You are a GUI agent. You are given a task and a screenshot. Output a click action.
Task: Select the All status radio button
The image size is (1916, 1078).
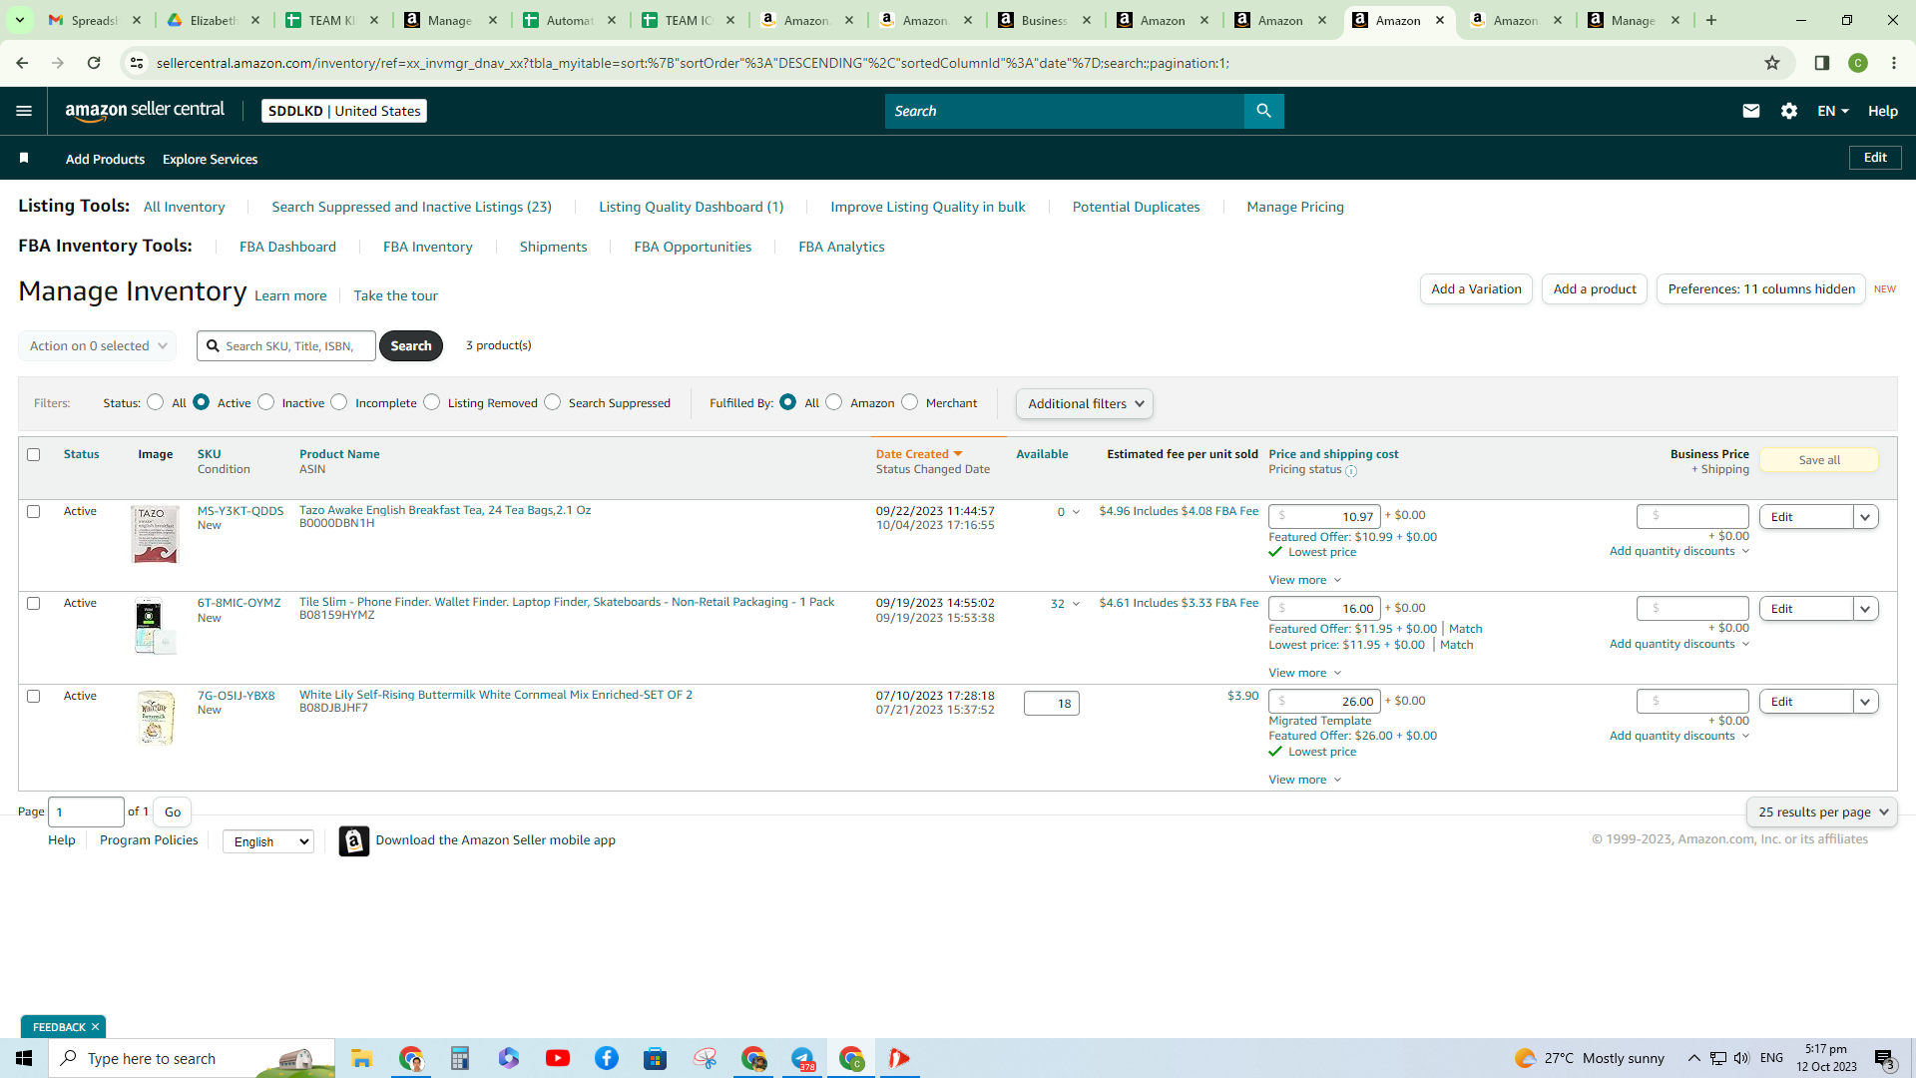click(x=155, y=402)
